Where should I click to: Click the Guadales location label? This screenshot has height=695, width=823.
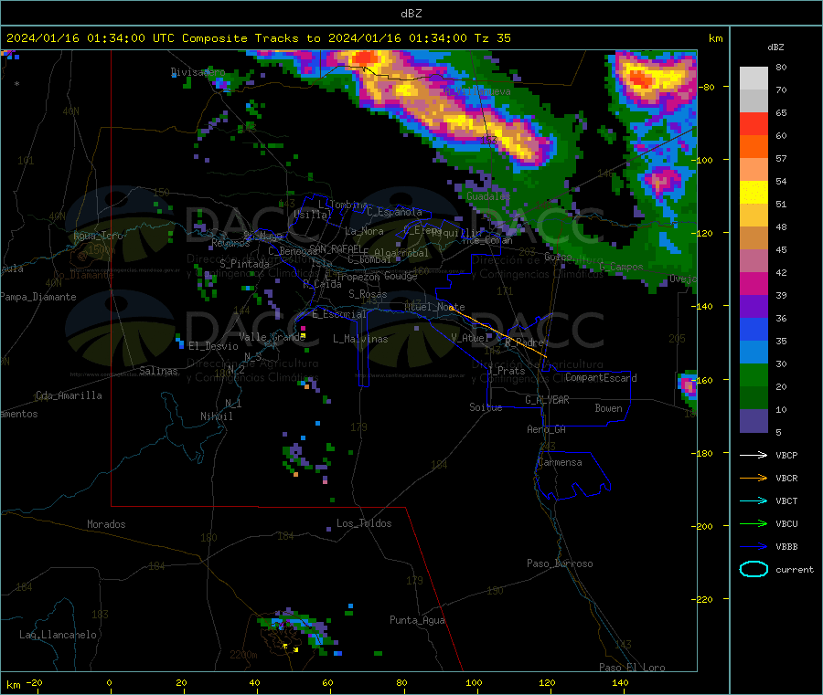coord(488,196)
